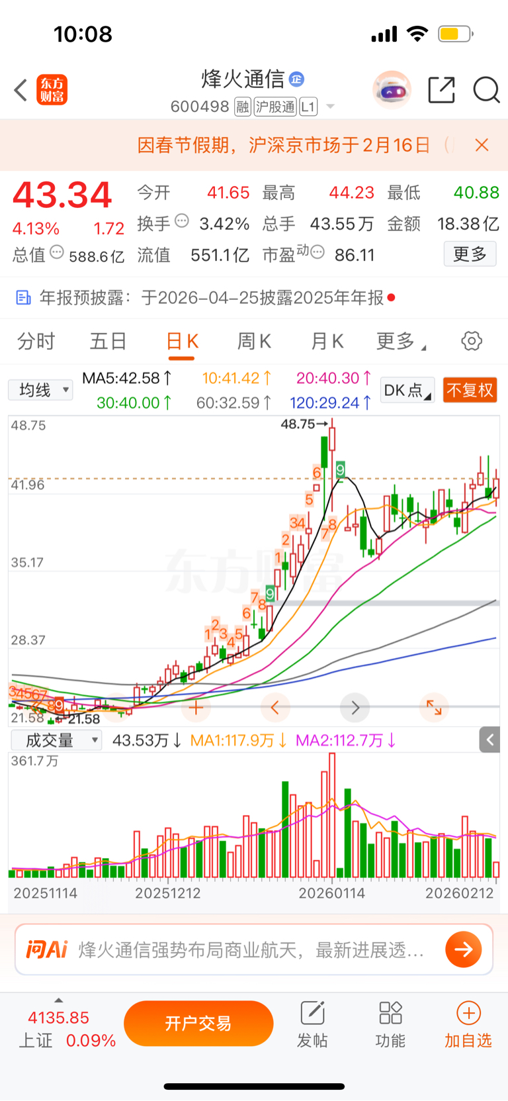Tap the 60:32.59 moving average value
The image size is (508, 1101).
pos(234,403)
